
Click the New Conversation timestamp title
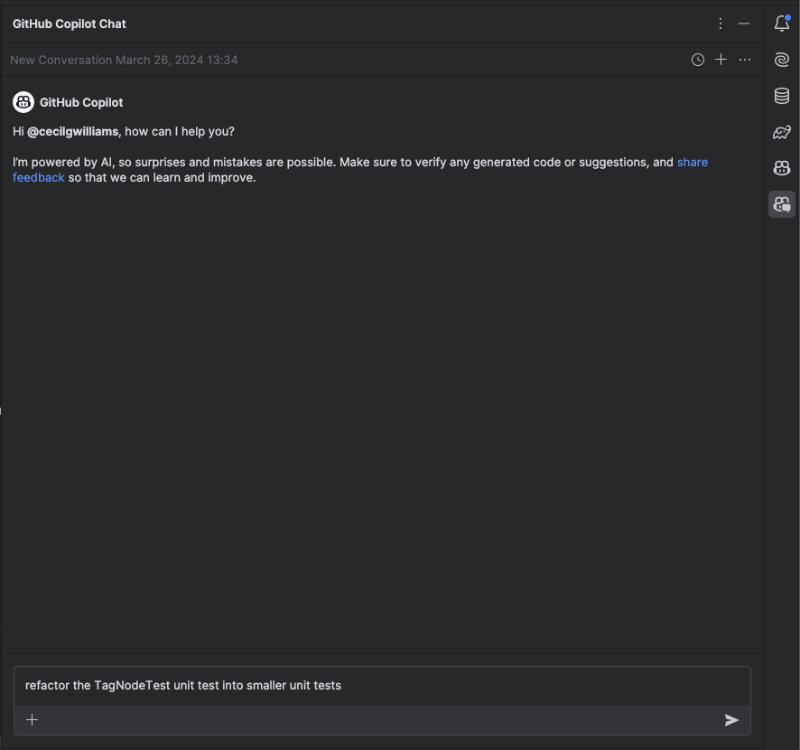click(x=124, y=61)
